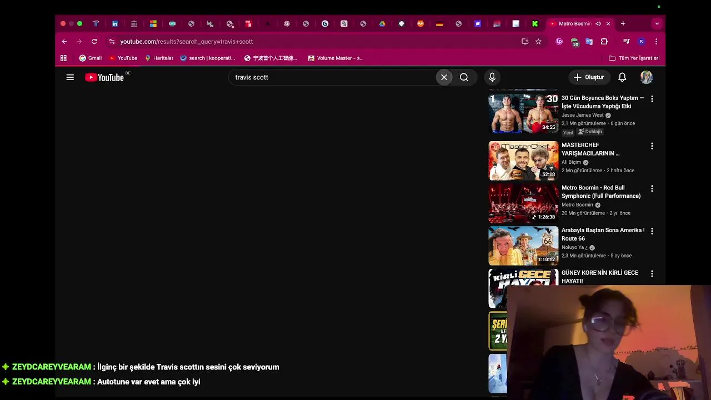Switch to the LinkedIn tab

(x=115, y=24)
